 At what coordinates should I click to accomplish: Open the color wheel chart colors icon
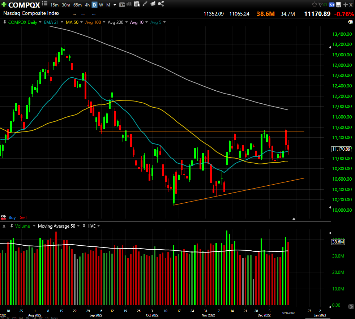(x=350, y=22)
